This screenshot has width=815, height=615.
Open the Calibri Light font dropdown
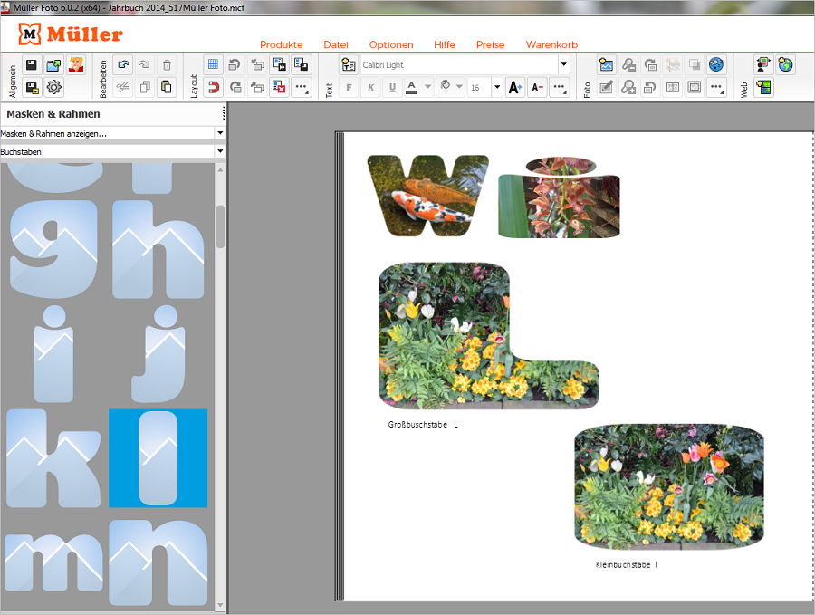click(563, 65)
